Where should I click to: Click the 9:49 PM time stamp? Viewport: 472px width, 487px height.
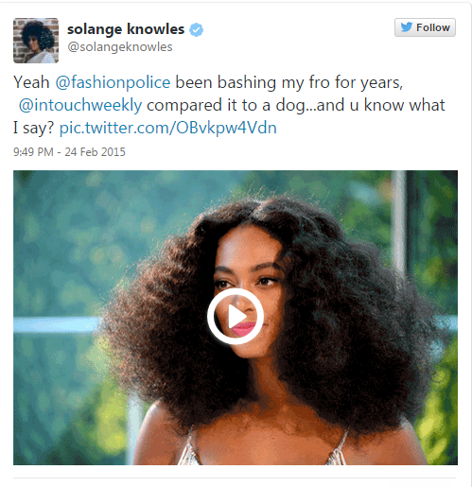click(33, 152)
